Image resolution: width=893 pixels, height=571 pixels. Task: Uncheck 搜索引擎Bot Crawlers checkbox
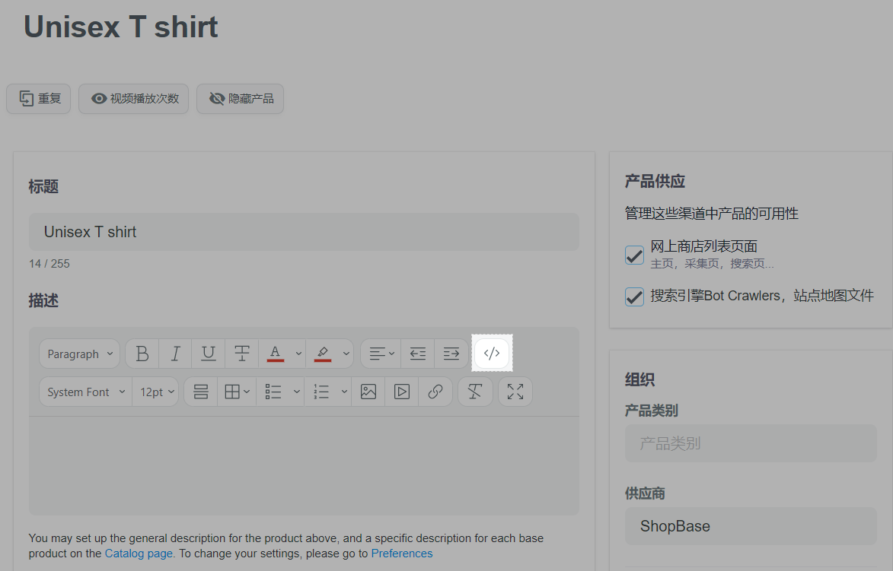634,297
